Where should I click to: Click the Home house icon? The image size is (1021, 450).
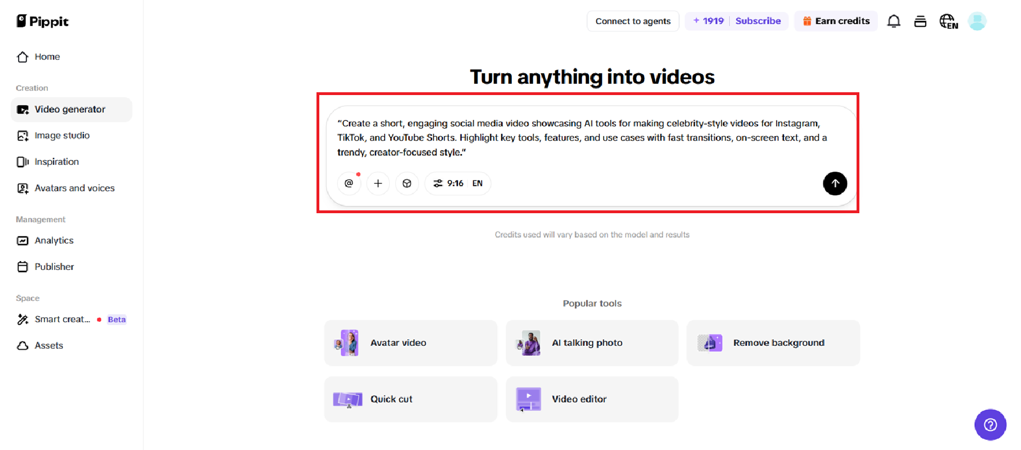(x=23, y=57)
